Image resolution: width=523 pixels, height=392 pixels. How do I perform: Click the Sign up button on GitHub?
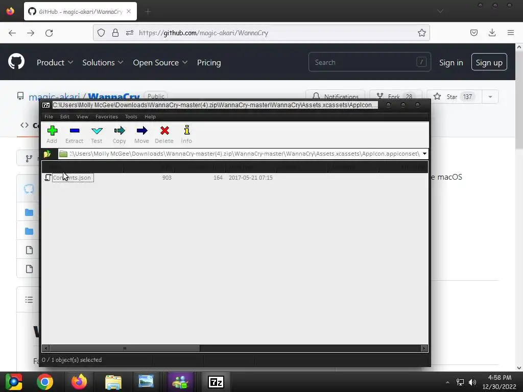(x=489, y=62)
